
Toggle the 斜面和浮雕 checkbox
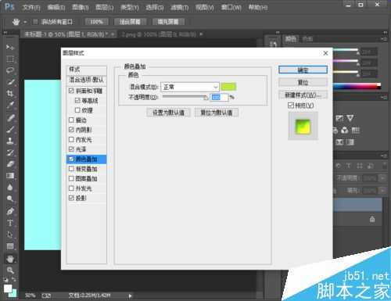[71, 91]
